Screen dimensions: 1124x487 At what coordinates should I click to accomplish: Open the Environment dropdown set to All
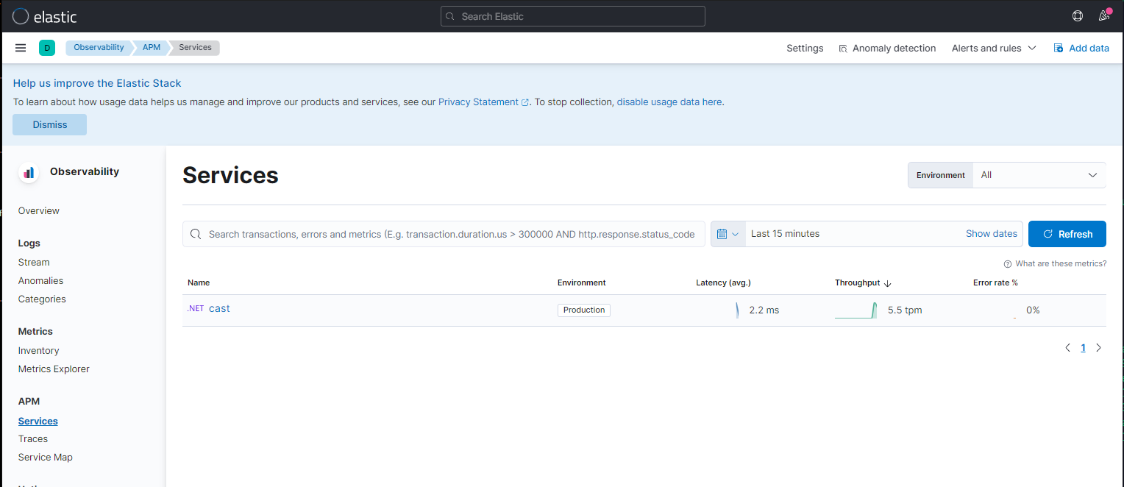(x=1039, y=175)
